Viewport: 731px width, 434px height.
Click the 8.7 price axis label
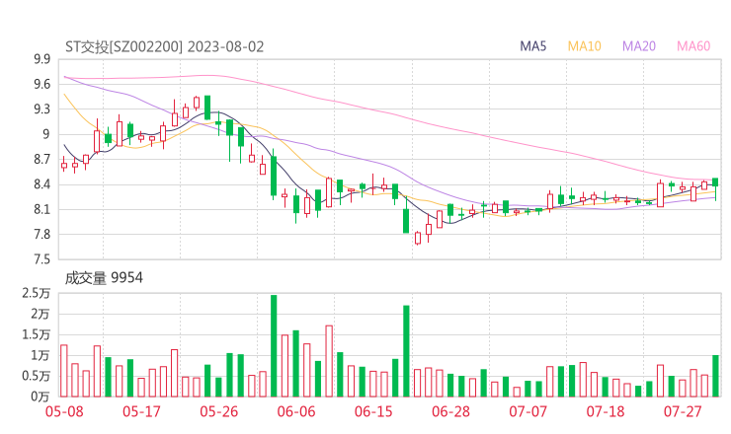coord(41,160)
